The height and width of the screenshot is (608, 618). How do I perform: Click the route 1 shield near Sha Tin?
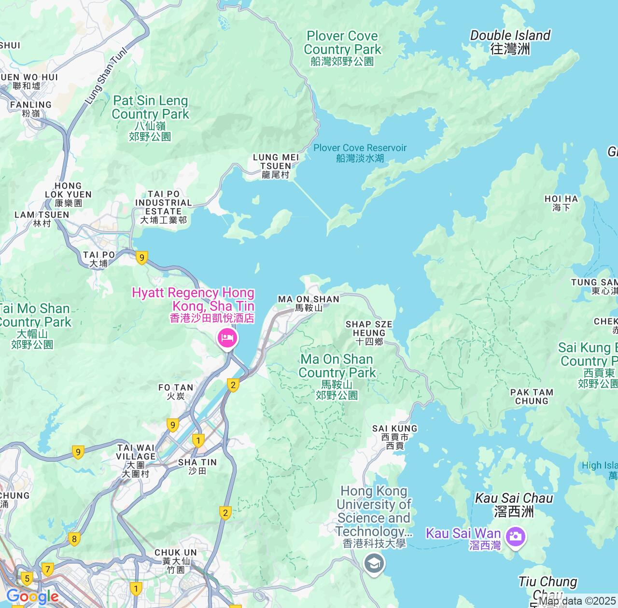click(198, 440)
